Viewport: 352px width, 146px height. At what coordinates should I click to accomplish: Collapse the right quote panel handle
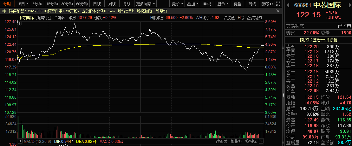coord(283,96)
